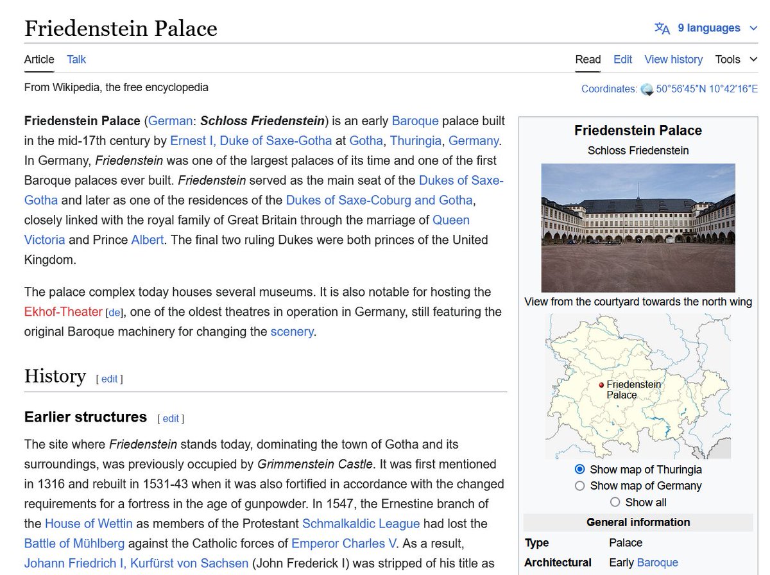Click the red Ekhof-Theater link
Viewport: 770px width, 575px height.
[64, 312]
